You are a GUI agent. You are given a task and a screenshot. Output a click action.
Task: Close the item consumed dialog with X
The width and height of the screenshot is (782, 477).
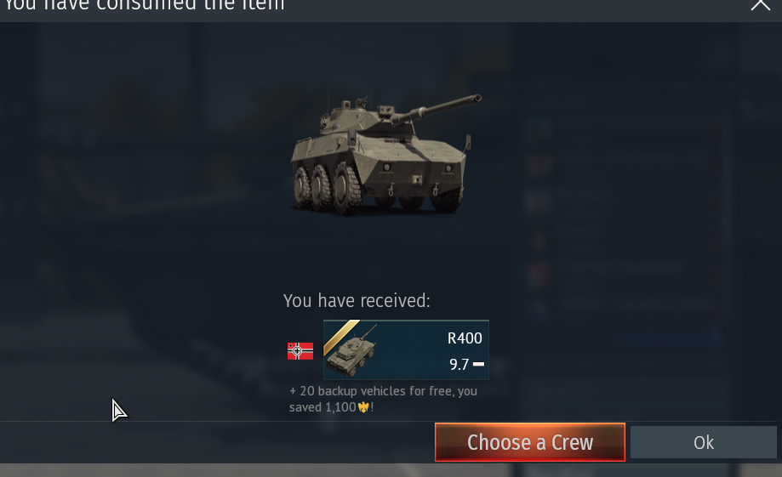[761, 4]
